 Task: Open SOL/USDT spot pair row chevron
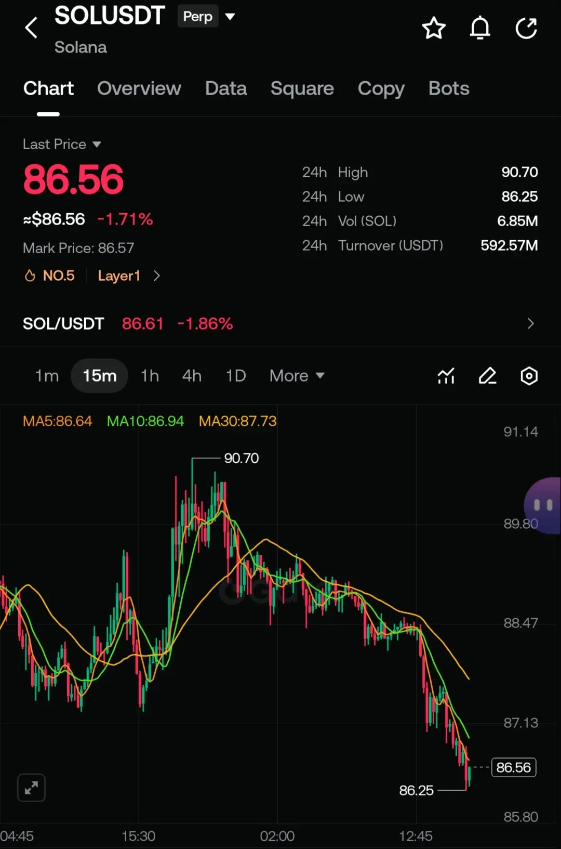pos(530,323)
